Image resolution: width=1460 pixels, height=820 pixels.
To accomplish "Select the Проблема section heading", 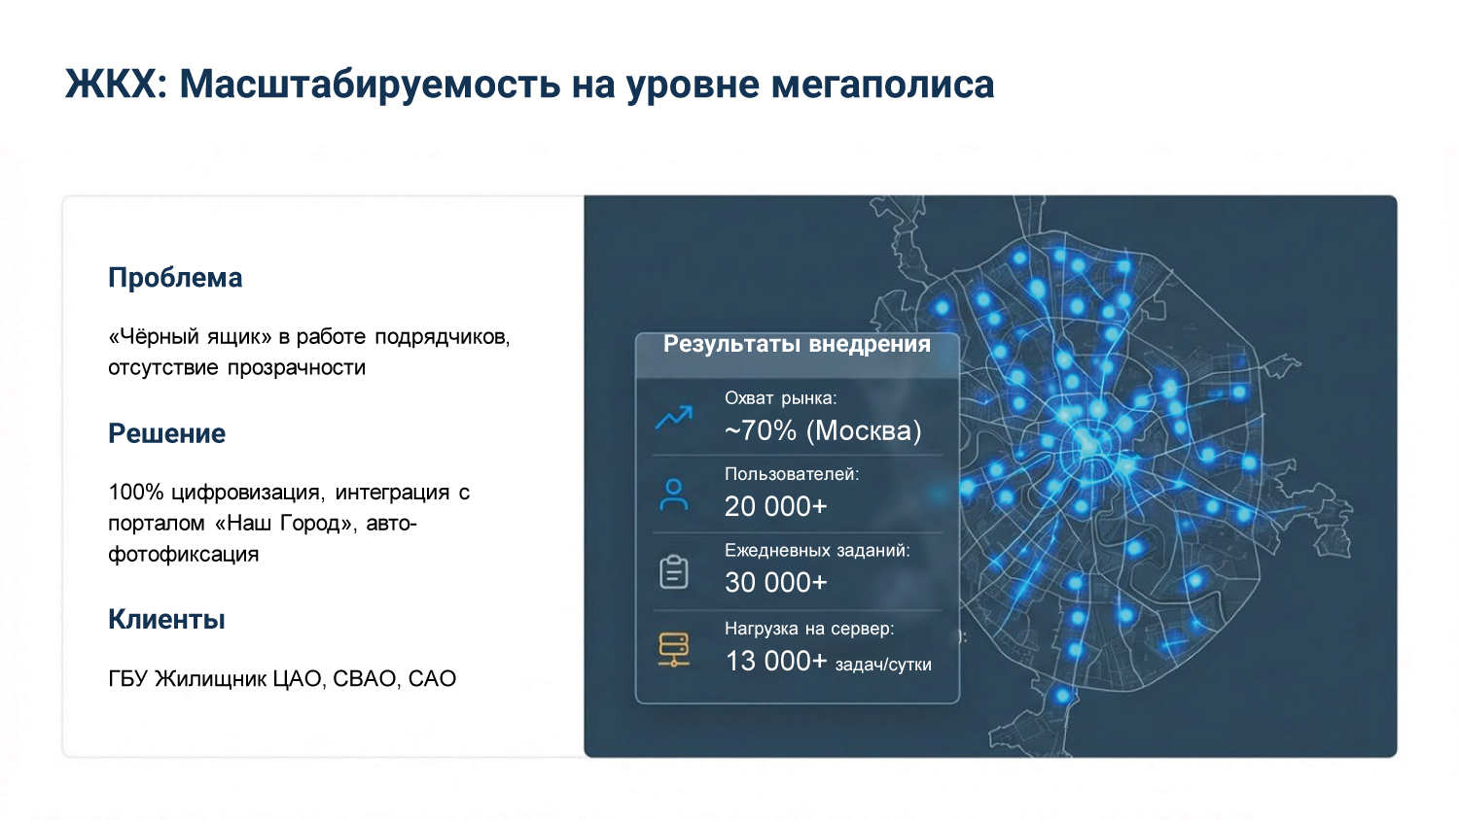I will tap(175, 278).
